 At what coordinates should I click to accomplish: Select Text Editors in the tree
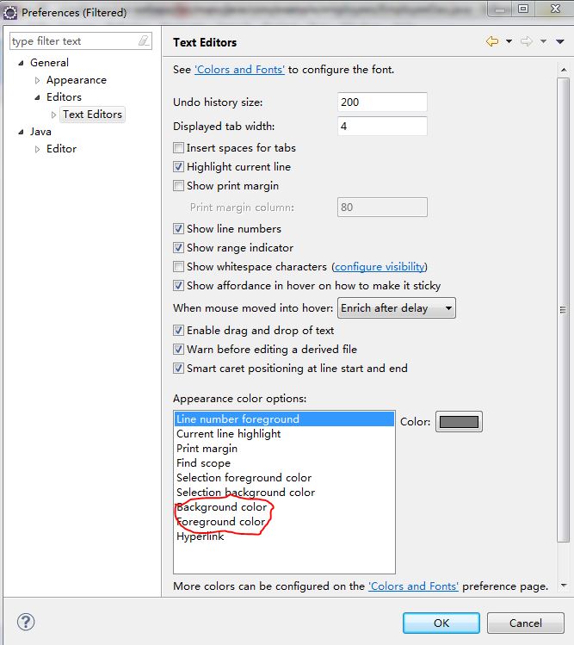(x=92, y=115)
